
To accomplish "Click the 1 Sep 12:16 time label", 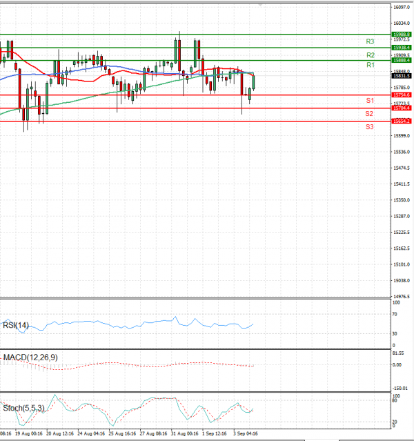I will (215, 433).
